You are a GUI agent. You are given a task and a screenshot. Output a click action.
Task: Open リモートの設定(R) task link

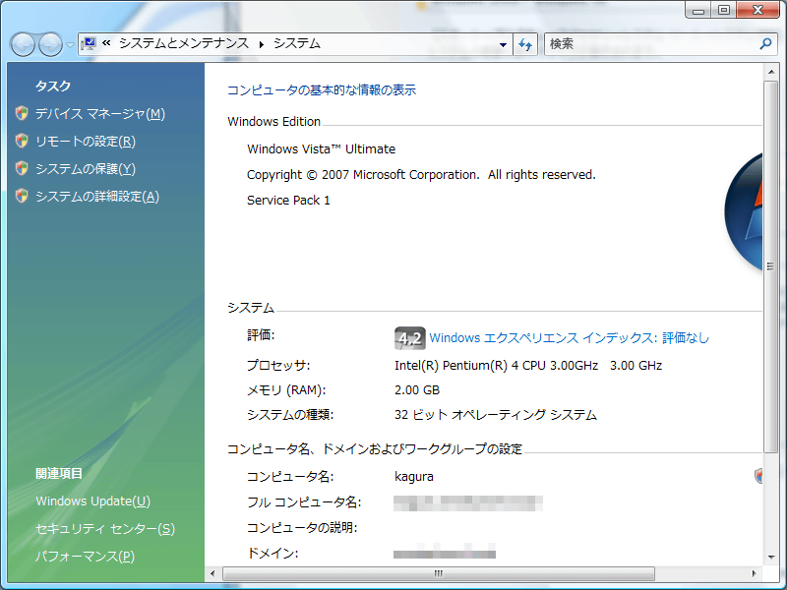[x=86, y=142]
